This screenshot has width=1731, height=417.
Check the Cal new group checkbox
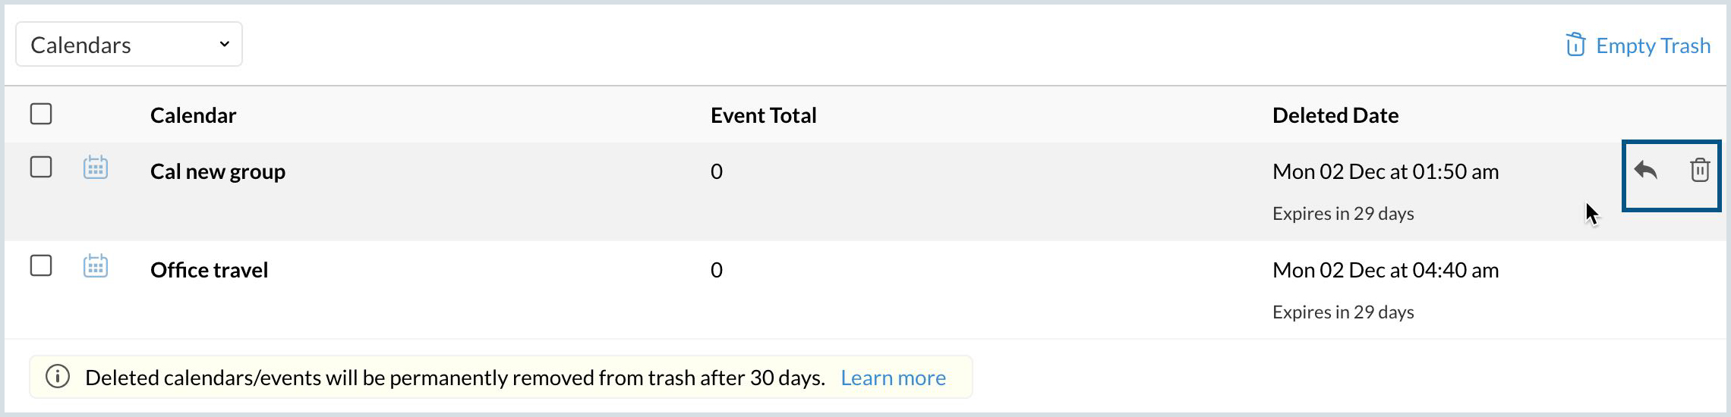(x=41, y=168)
